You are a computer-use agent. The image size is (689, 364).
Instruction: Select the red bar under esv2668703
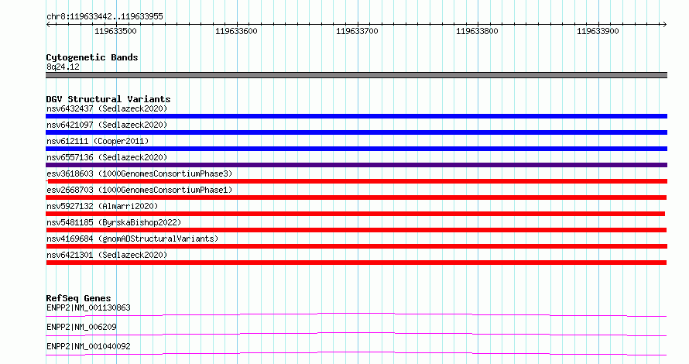[x=356, y=197]
